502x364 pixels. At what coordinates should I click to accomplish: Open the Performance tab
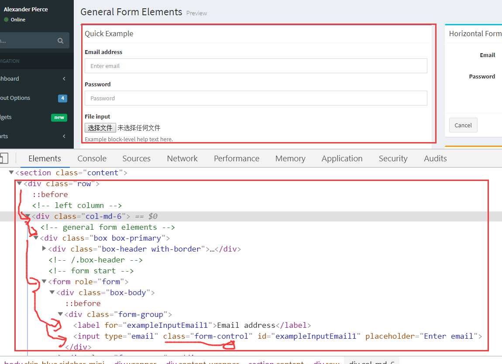point(237,159)
